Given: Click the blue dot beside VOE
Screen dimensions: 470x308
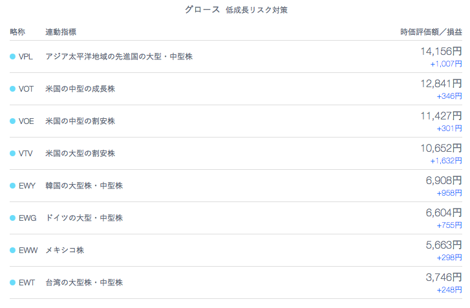Looking at the screenshot, I should [x=12, y=121].
